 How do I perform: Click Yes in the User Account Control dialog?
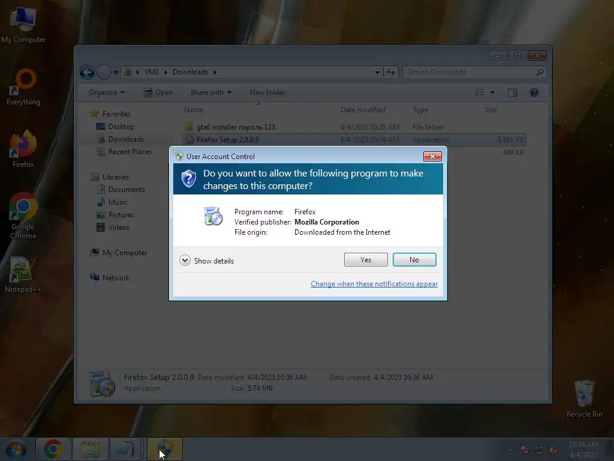[x=366, y=259]
